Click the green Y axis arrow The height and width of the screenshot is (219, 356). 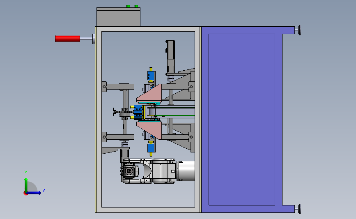(26, 185)
